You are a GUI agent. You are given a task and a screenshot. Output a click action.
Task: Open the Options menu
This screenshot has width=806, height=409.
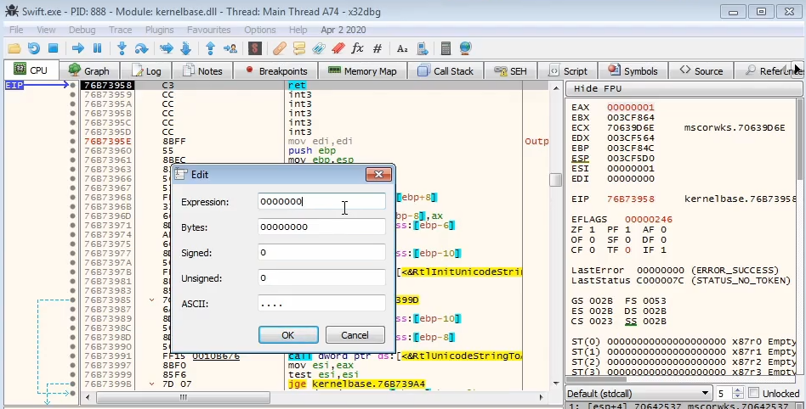(260, 30)
